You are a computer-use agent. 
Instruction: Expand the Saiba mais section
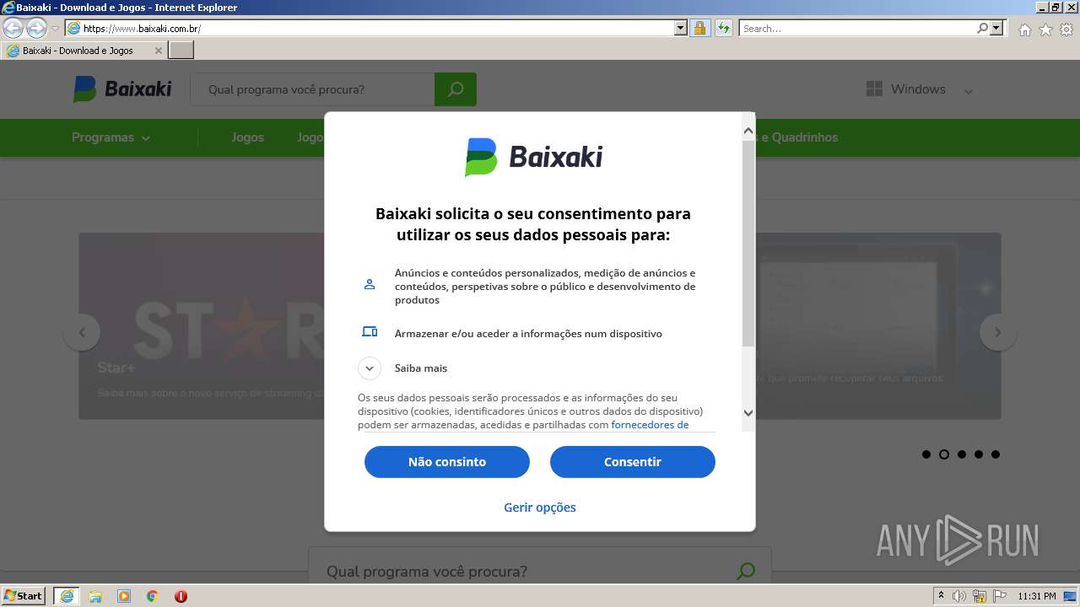pos(370,368)
